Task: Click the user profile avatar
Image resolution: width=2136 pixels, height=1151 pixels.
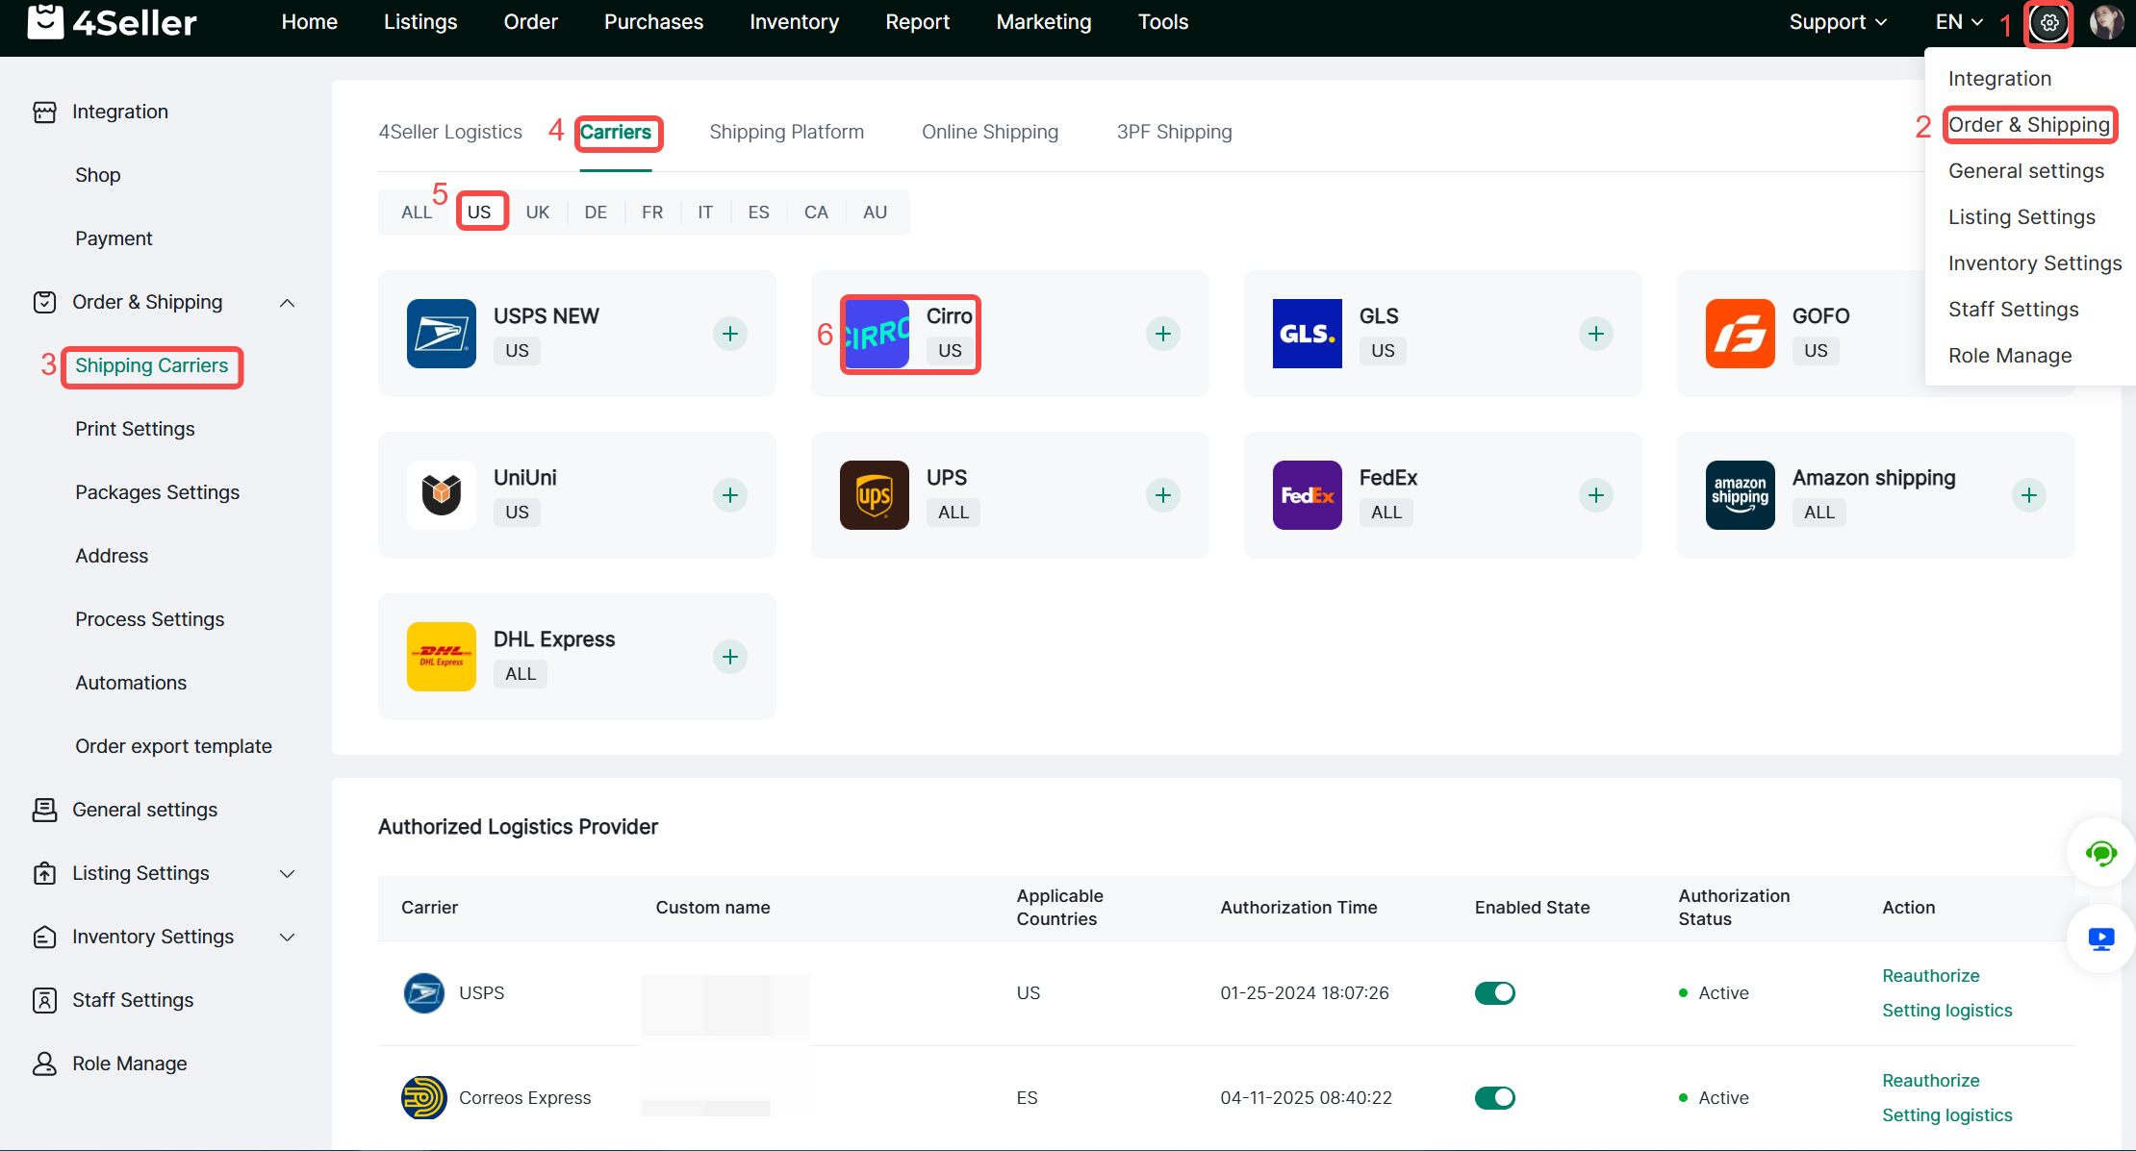Action: pyautogui.click(x=2106, y=22)
